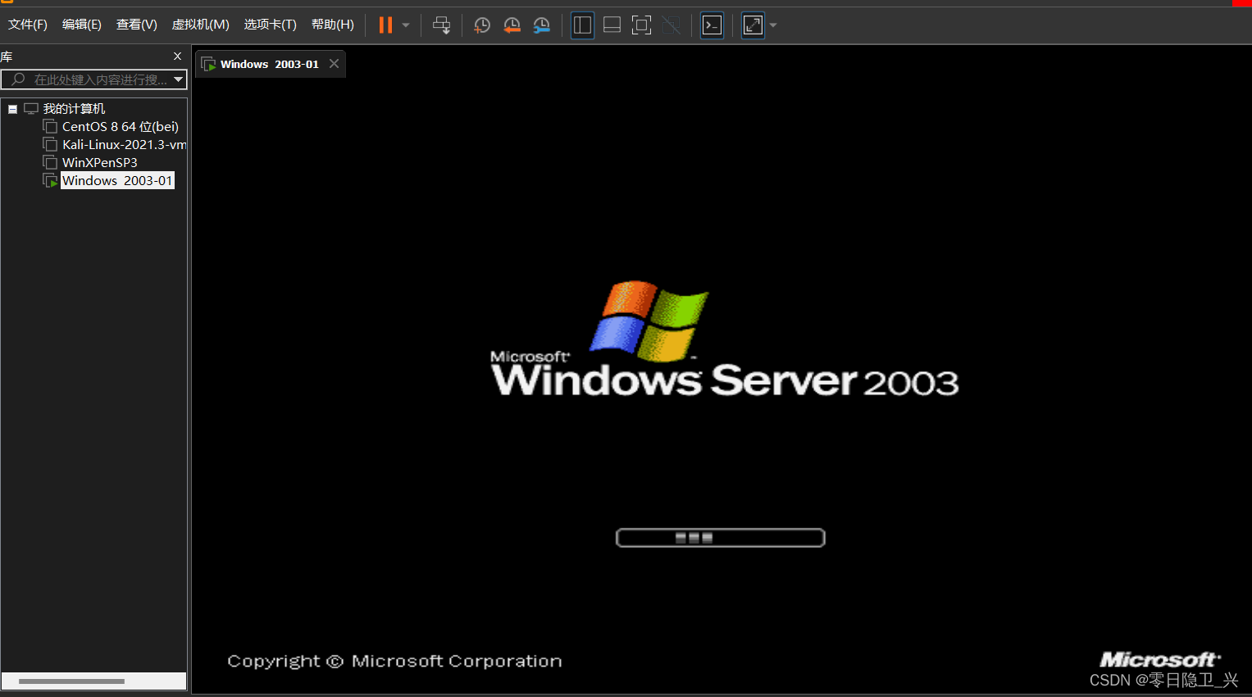Click the Windows Server 2003 logo in guest screen

pos(724,340)
